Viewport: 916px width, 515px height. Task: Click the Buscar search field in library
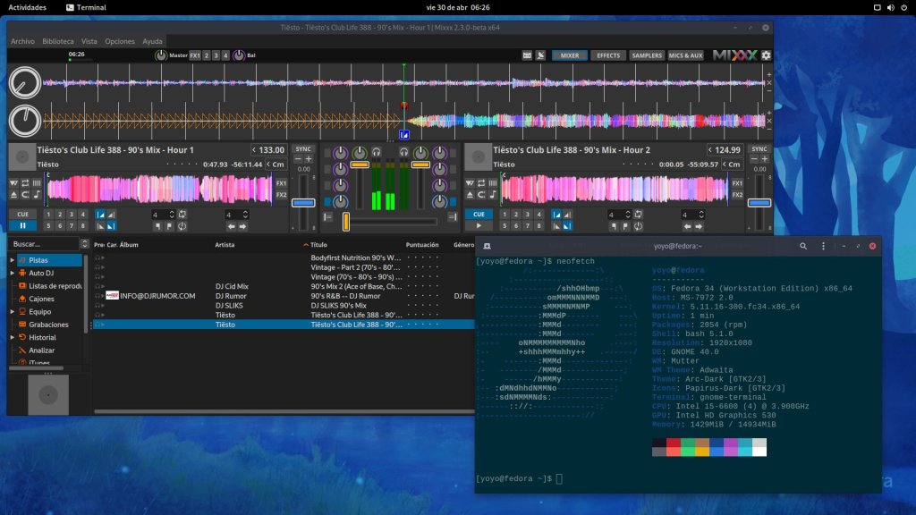(41, 244)
